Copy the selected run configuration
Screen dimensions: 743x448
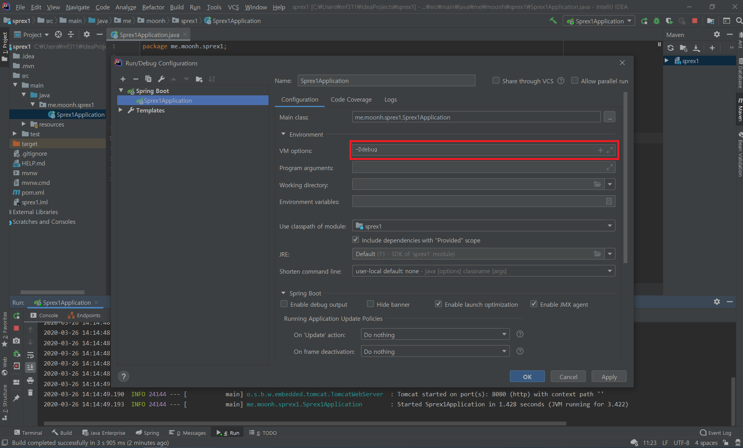tap(148, 79)
